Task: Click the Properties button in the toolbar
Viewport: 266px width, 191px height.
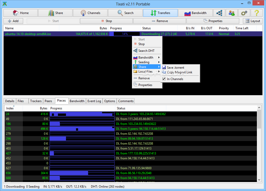Action: pyautogui.click(x=213, y=21)
